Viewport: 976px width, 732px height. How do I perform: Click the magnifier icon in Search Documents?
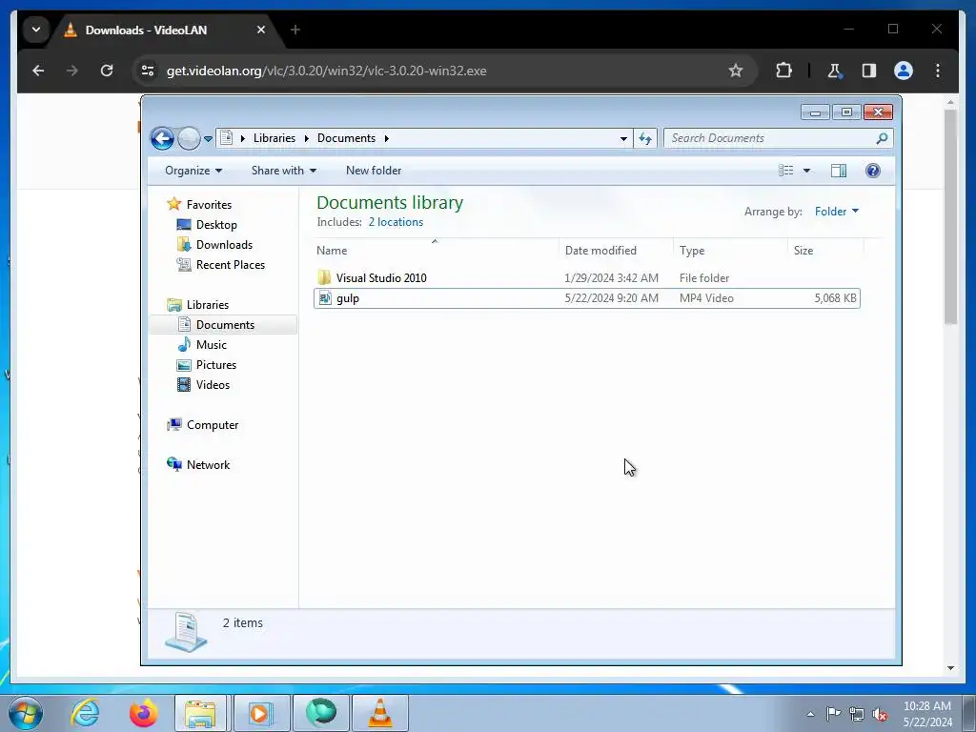[x=882, y=138]
